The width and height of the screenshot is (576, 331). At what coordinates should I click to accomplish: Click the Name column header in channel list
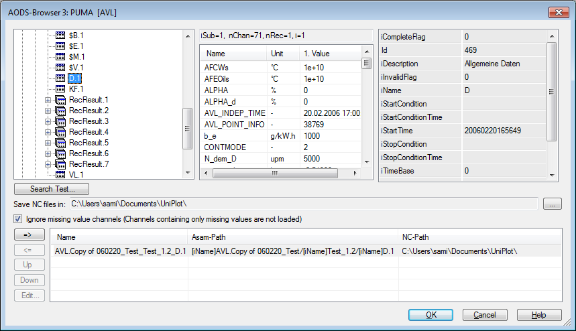click(x=119, y=237)
